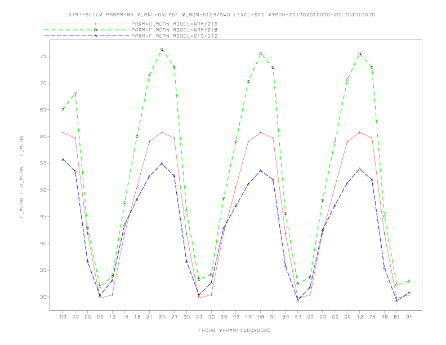Click the x-axis tick label 03
This screenshot has height=345, width=446.
75,317
